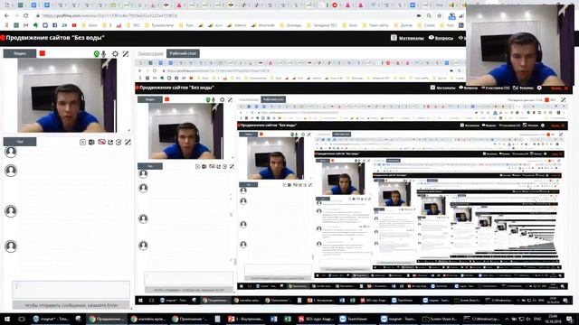Open the Excel taskbar icon
Screen dimensions: 579x325
[288, 319]
